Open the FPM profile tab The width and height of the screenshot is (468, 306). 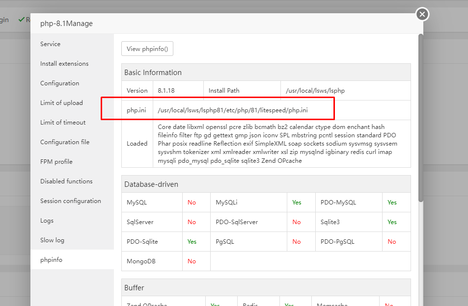(56, 162)
